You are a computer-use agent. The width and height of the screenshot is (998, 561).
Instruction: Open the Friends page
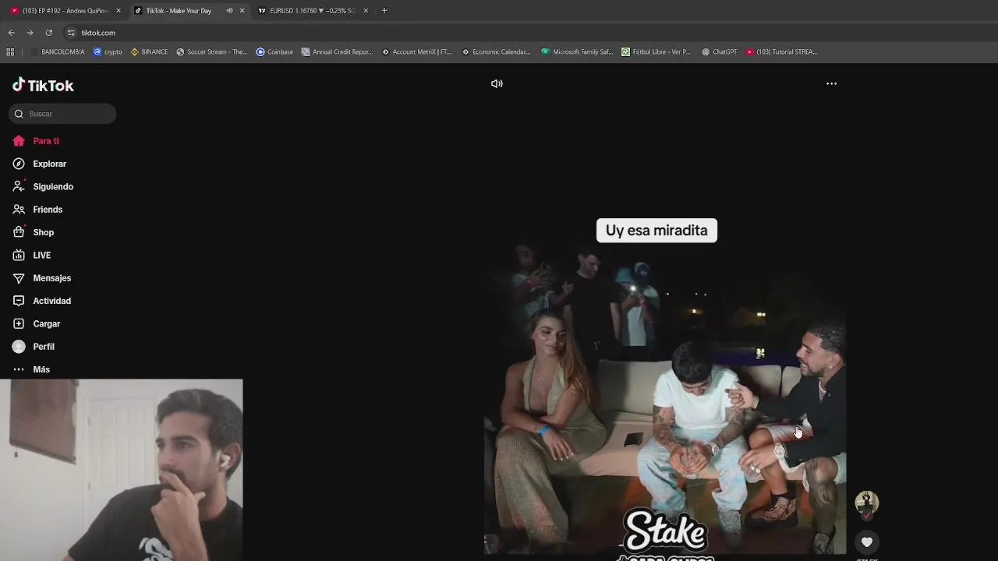tap(37, 210)
